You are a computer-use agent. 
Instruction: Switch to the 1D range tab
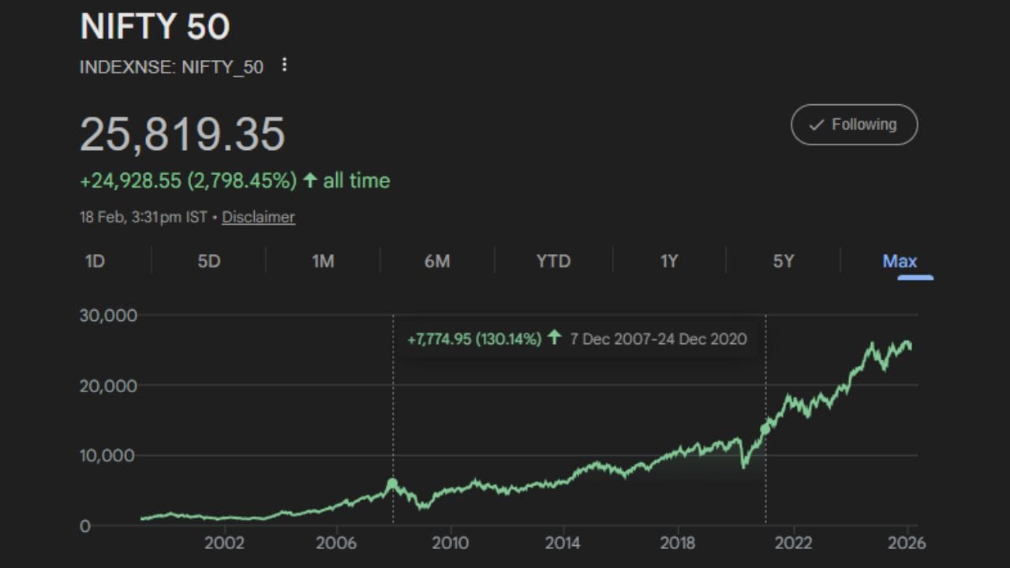tap(95, 261)
